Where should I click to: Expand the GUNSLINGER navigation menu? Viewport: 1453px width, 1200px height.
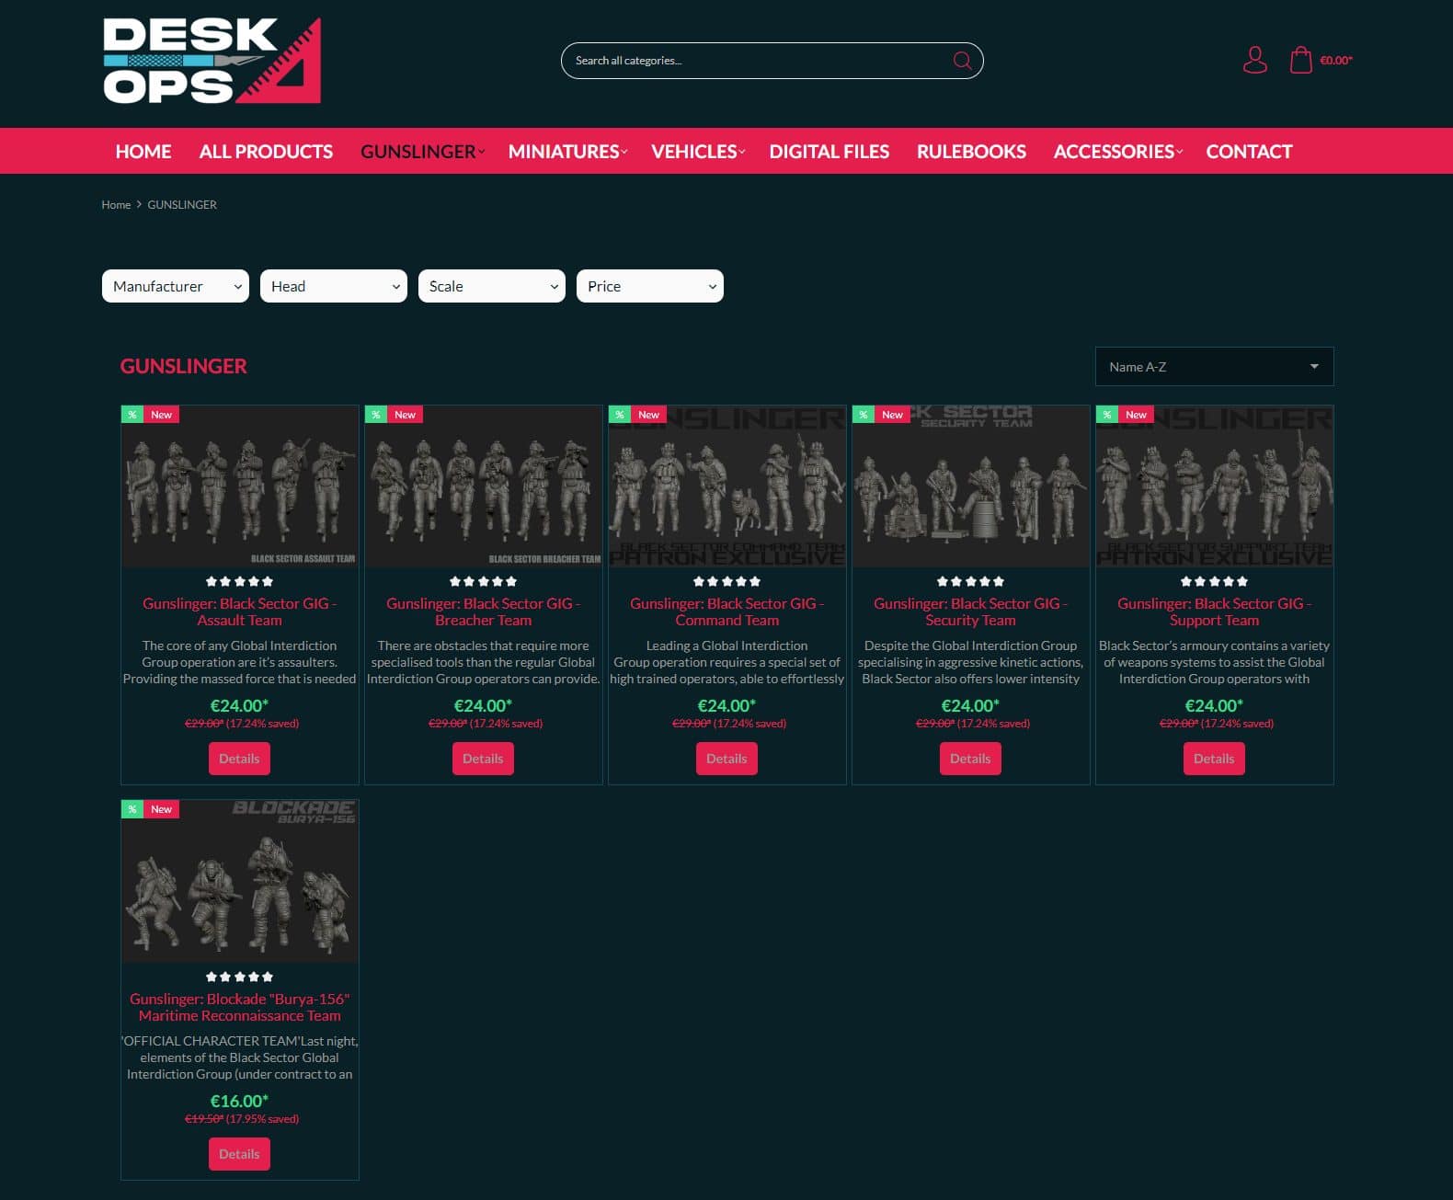[422, 152]
